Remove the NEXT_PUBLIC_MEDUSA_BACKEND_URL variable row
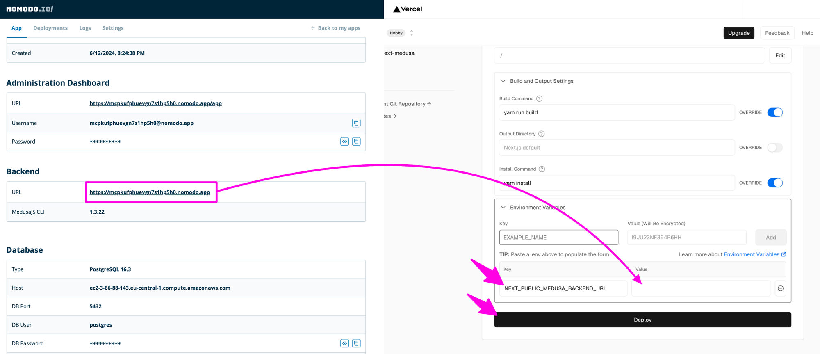This screenshot has height=354, width=820. point(781,288)
